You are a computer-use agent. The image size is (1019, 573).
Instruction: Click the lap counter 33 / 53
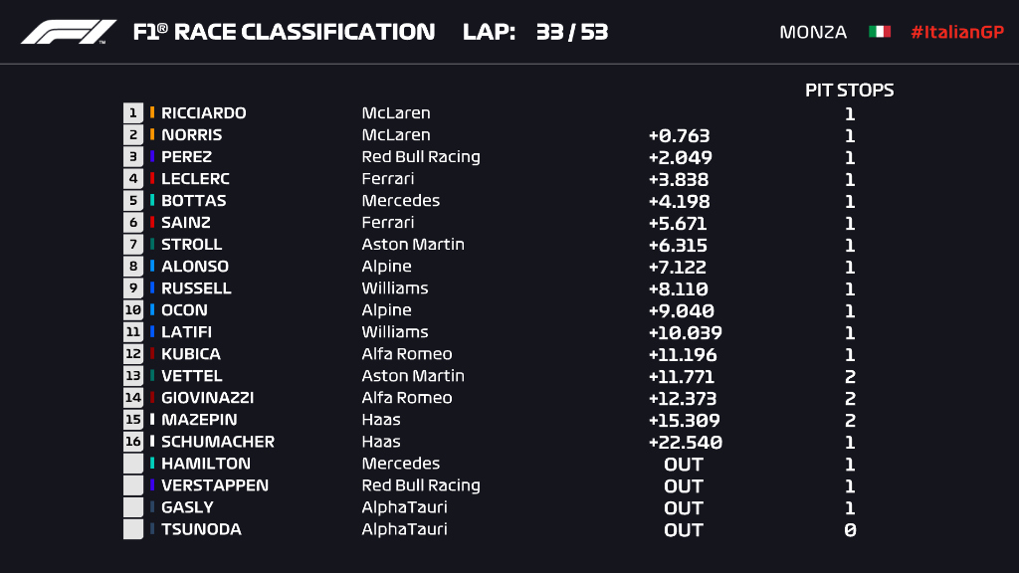pos(571,32)
